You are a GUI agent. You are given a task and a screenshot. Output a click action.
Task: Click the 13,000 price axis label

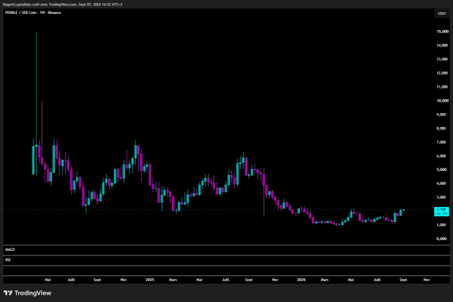(442, 59)
